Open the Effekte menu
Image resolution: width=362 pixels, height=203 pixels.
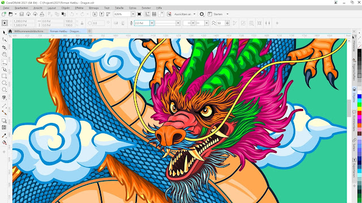(x=79, y=8)
